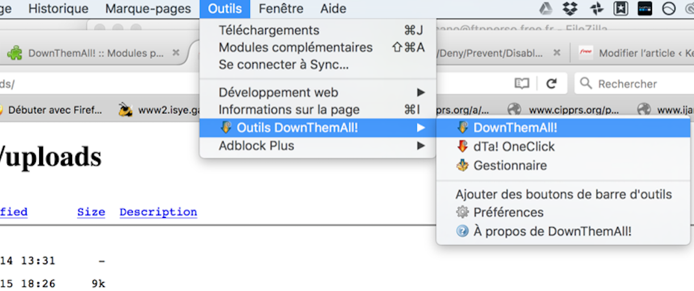694x291 pixels.
Task: Open the Aide menu
Action: [x=333, y=8]
